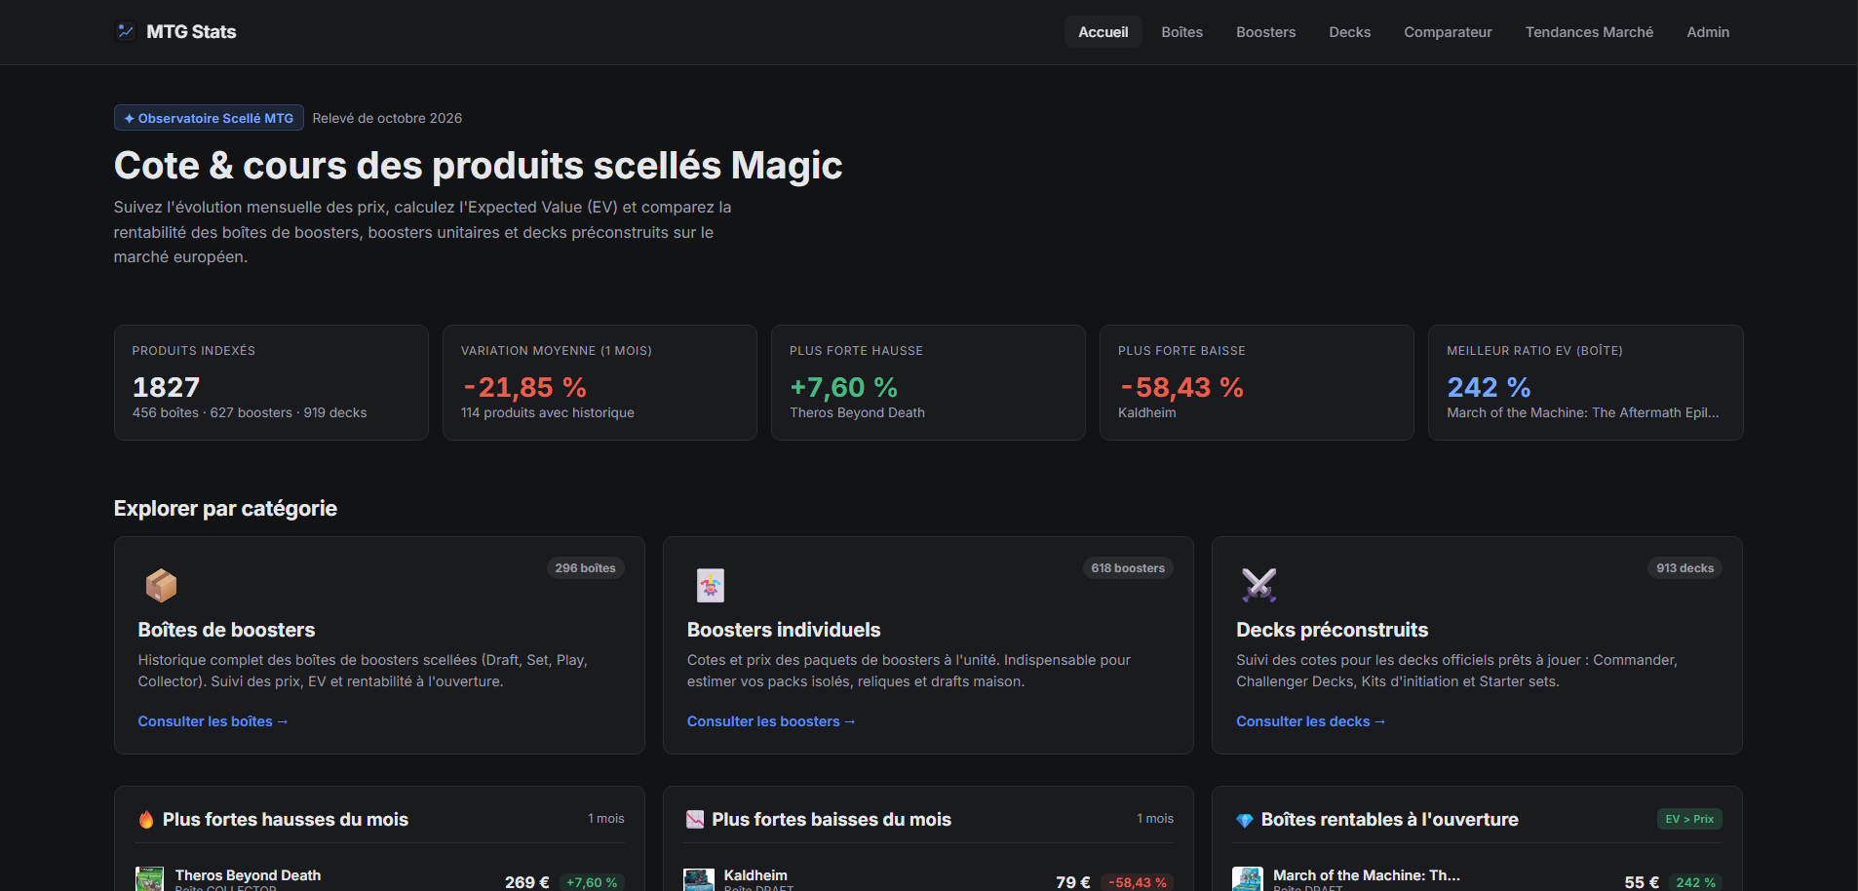
Task: Click the cardboard box icon in Boîtes de boosters card
Action: click(x=161, y=585)
